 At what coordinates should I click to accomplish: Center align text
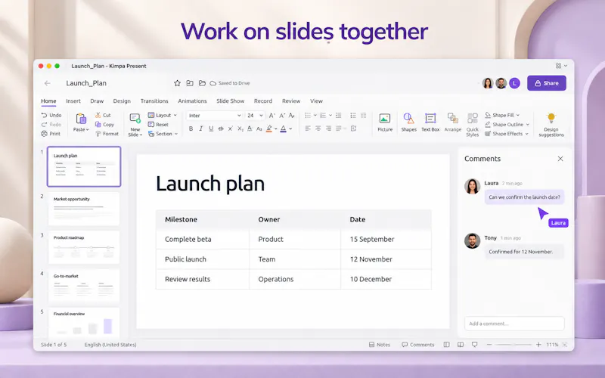[x=318, y=129]
